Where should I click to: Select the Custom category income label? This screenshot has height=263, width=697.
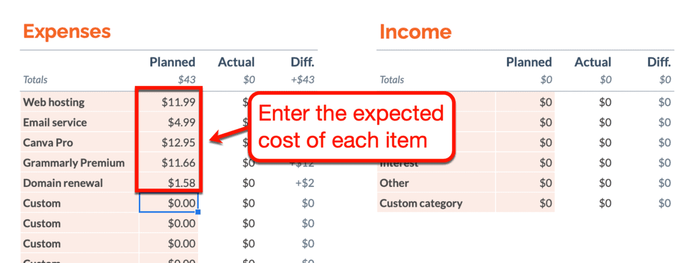click(421, 204)
